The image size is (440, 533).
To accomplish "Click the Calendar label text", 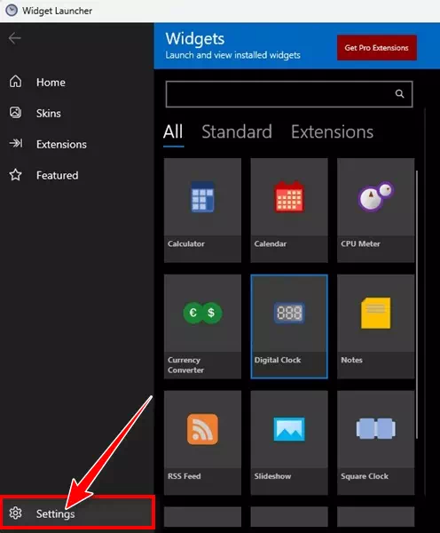I will (271, 243).
